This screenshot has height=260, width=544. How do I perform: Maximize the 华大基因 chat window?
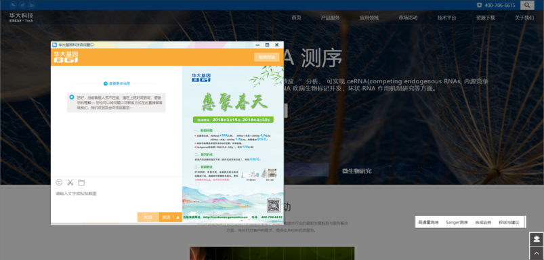(267, 45)
